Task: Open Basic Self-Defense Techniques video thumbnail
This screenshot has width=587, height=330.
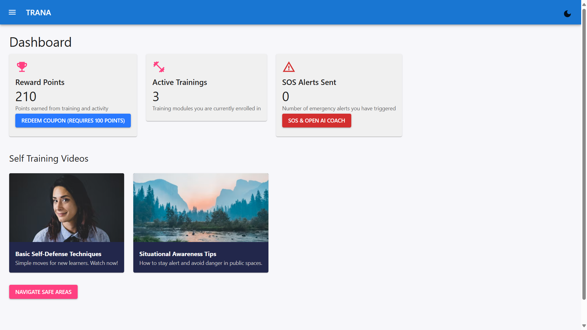Action: [67, 208]
